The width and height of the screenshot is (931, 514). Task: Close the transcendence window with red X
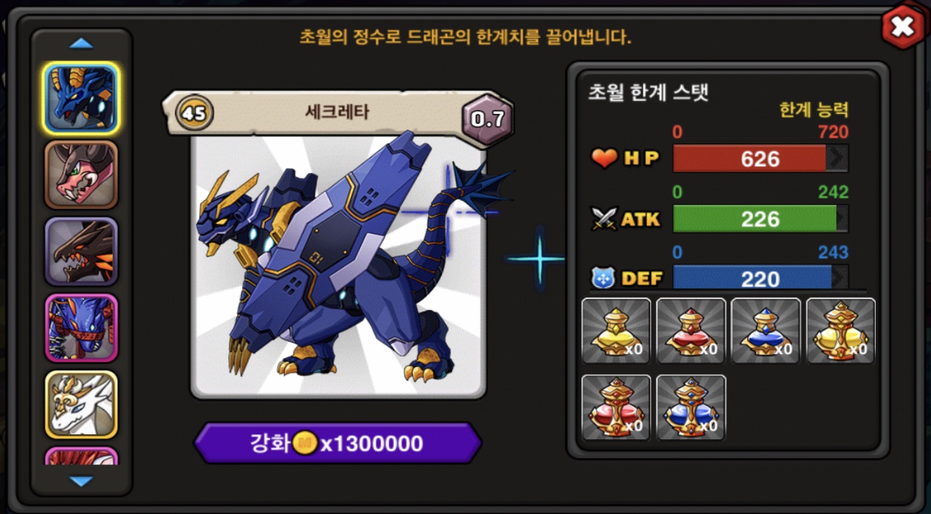pos(902,27)
